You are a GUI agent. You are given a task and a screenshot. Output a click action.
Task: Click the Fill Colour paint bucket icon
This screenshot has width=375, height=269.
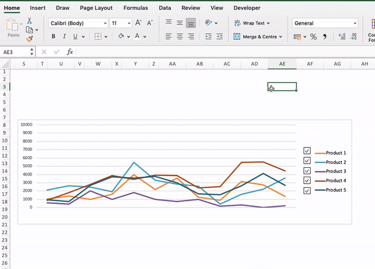(121, 36)
